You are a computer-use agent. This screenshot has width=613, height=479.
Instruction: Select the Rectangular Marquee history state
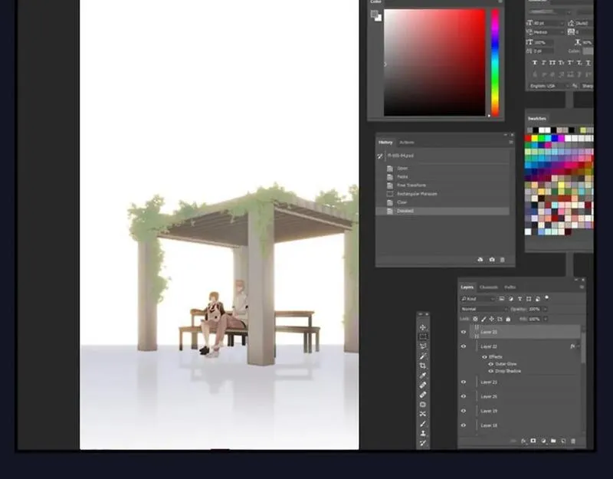pos(417,194)
